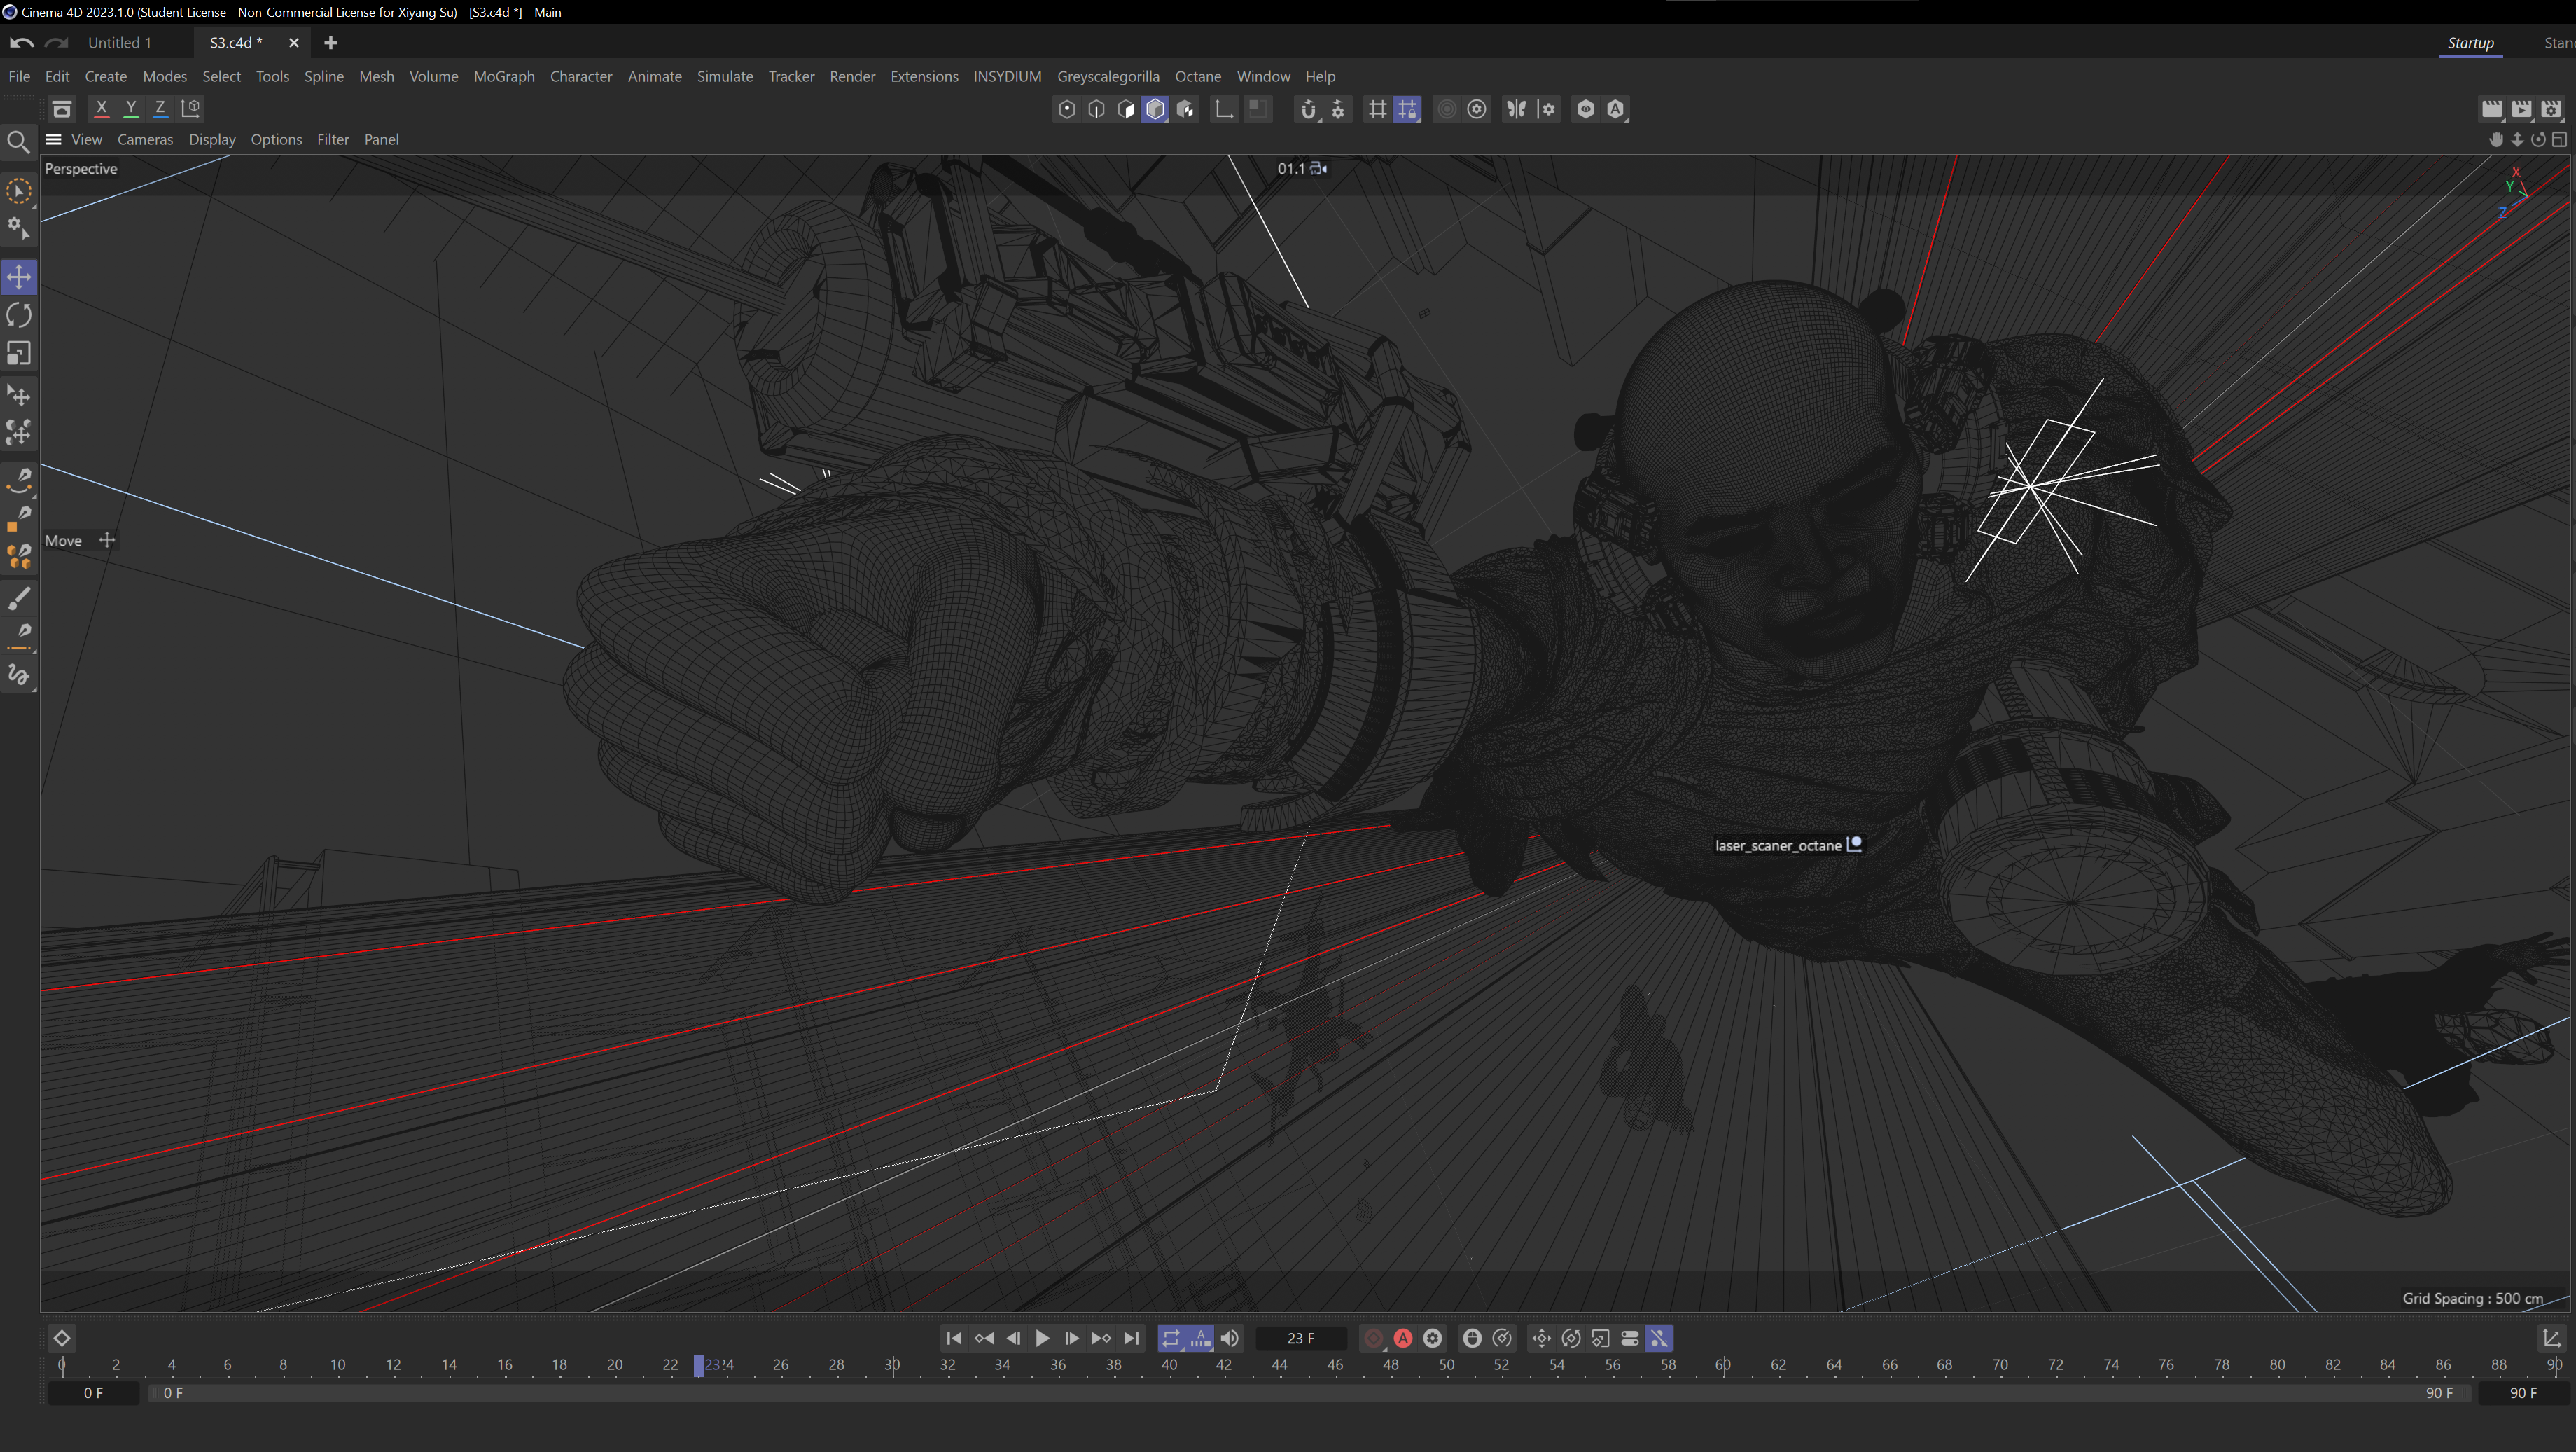This screenshot has height=1452, width=2576.
Task: Select the Scale tool in left toolbar
Action: coord(19,353)
